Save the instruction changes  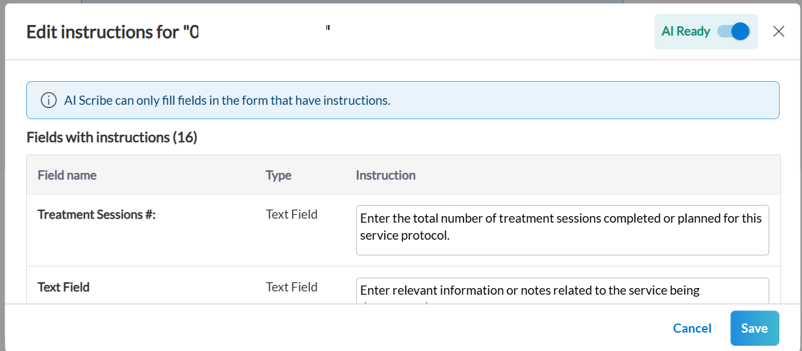[754, 328]
